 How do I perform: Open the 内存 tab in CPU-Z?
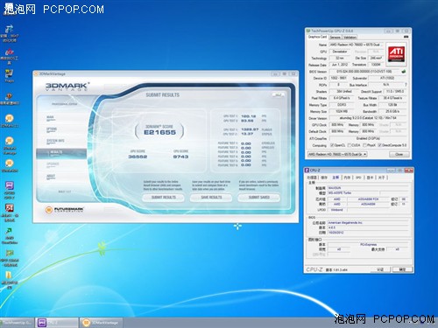(347, 178)
